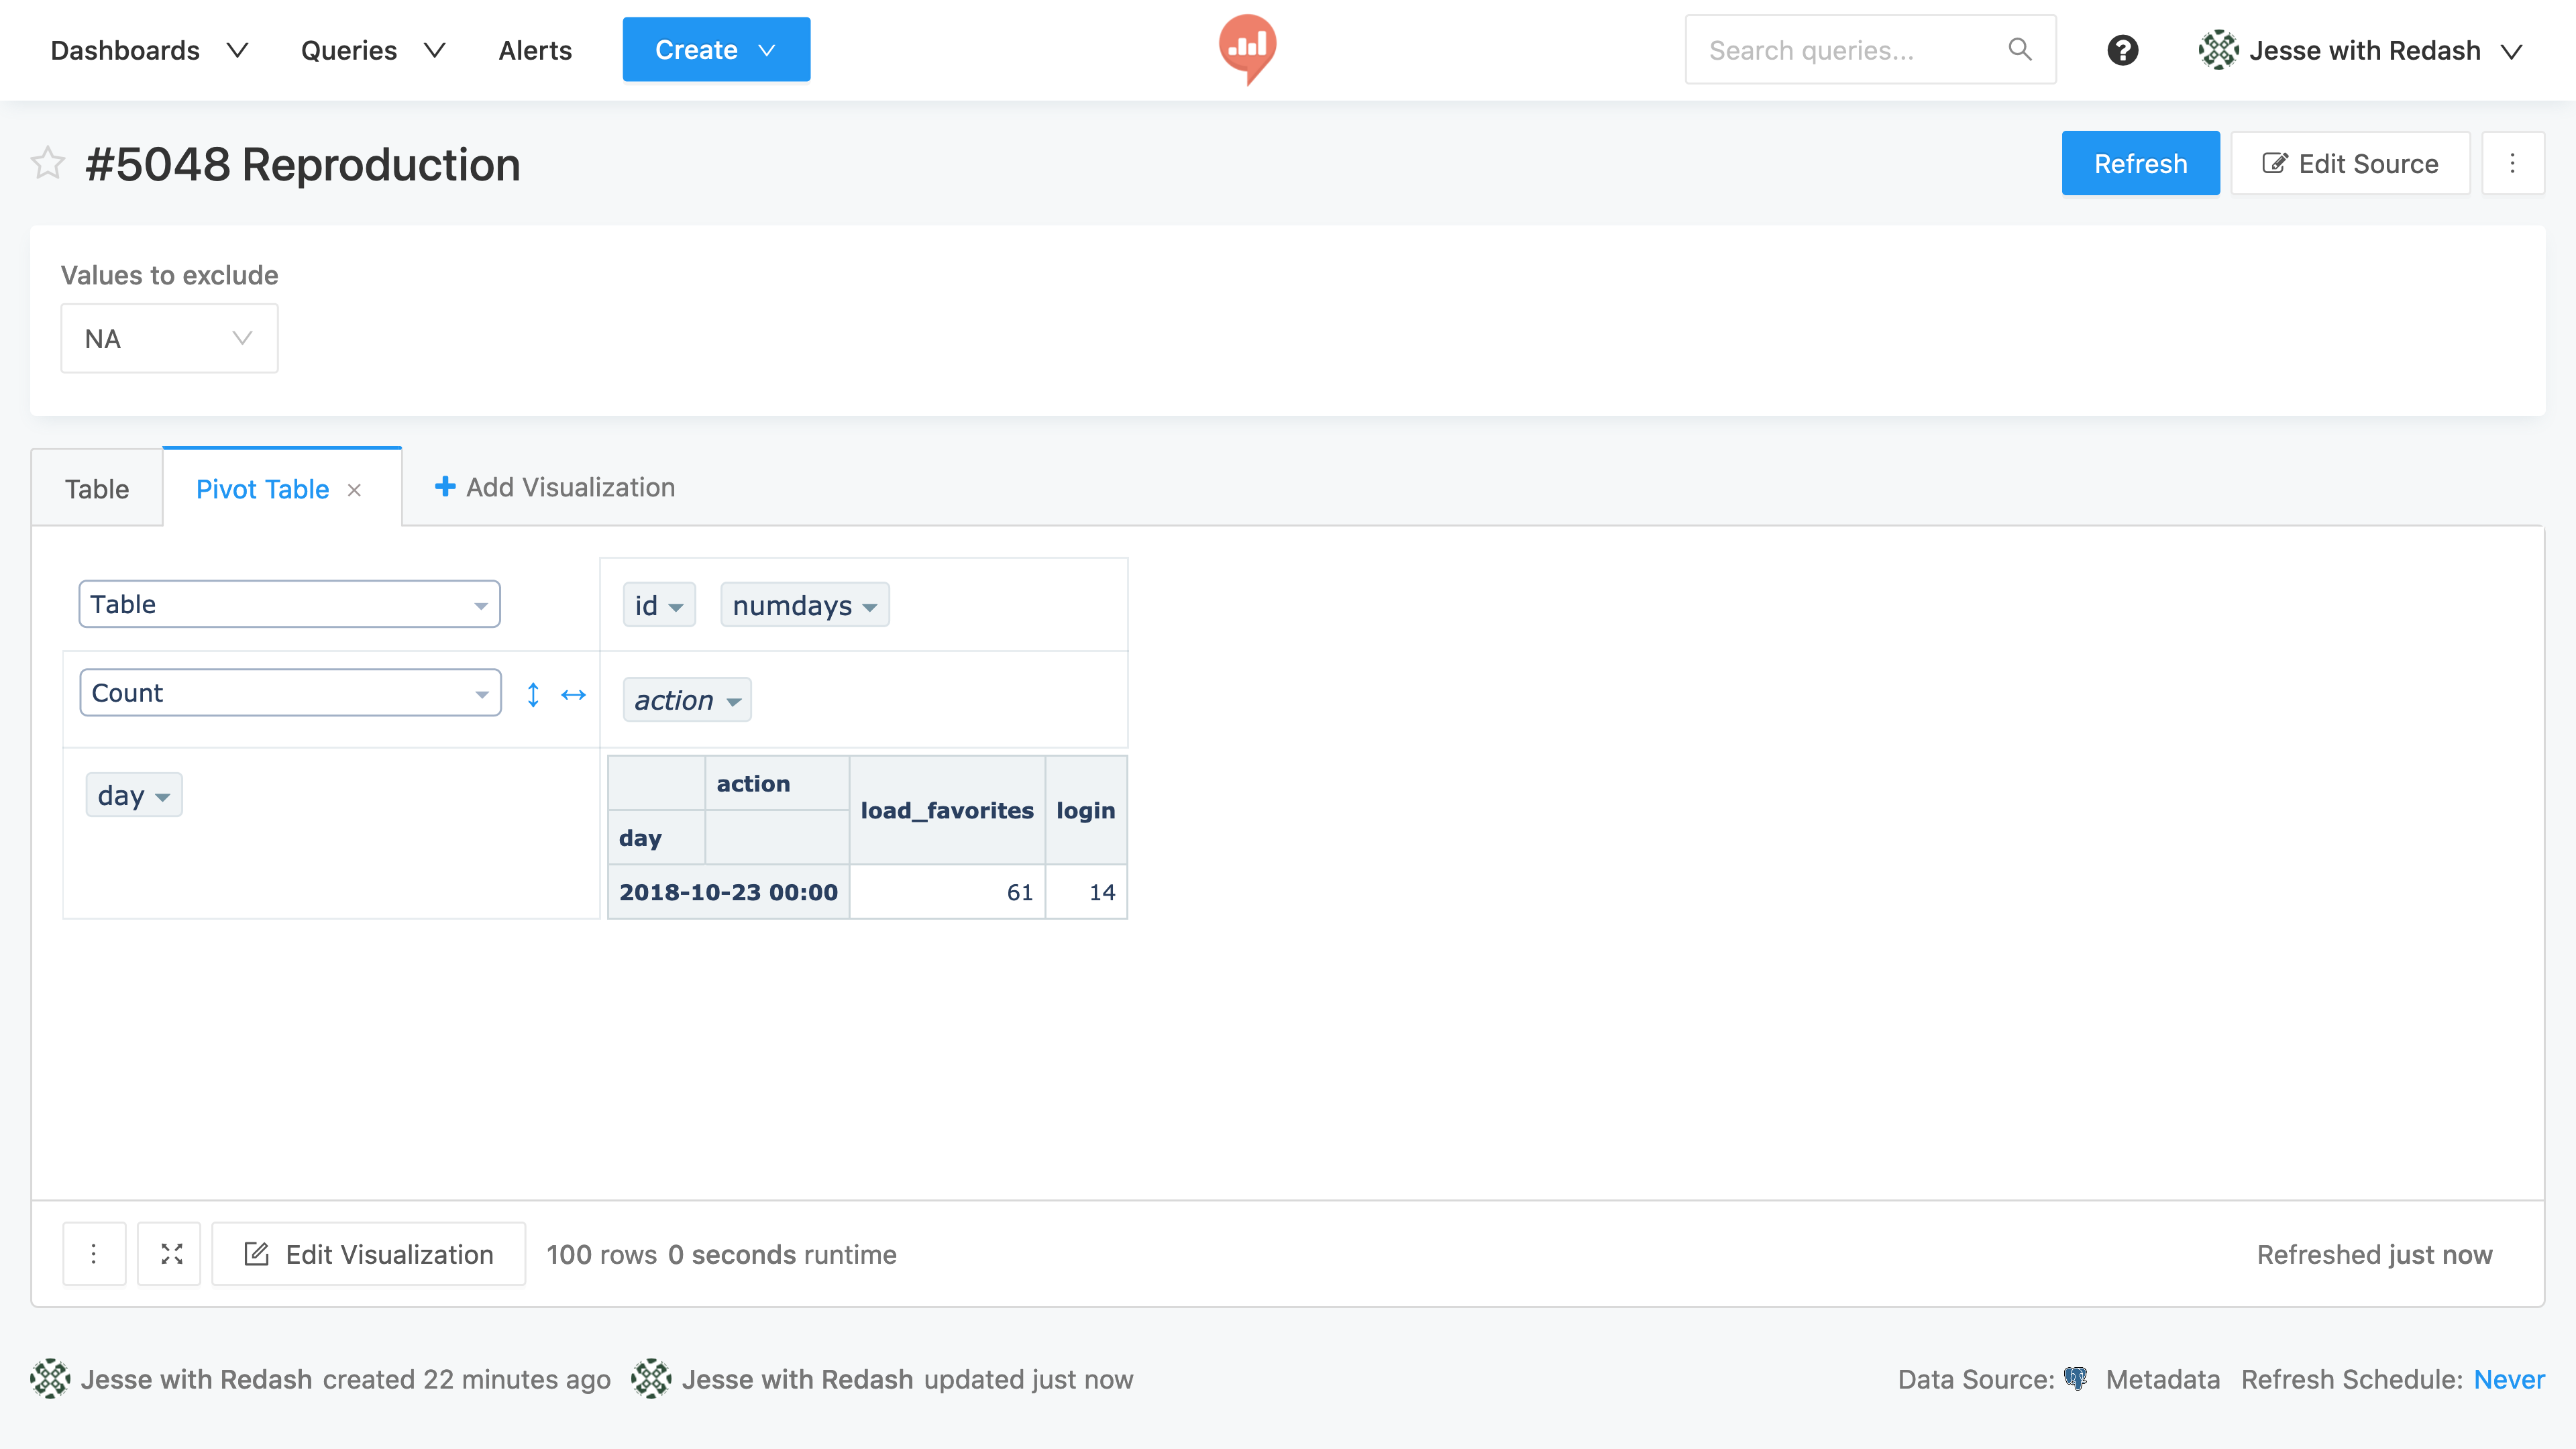The height and width of the screenshot is (1449, 2576).
Task: Expand the numdays attribute filter
Action: (869, 607)
